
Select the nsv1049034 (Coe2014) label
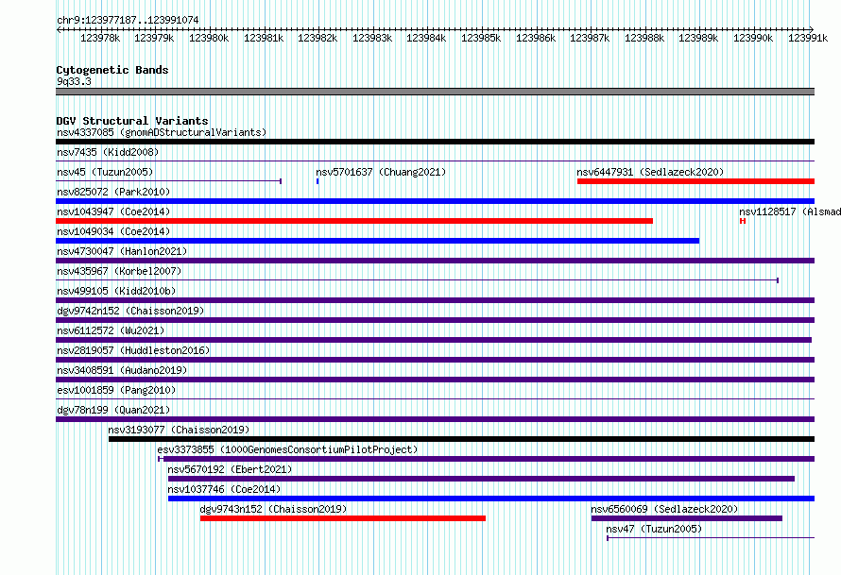pos(113,231)
